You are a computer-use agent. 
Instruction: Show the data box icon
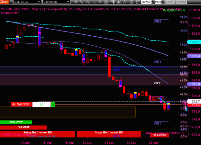pos(106,2)
